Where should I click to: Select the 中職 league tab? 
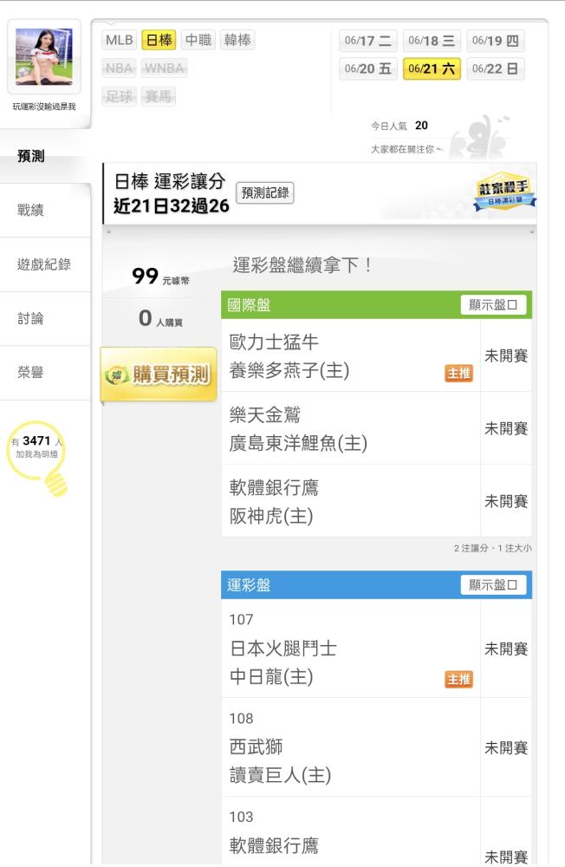tap(198, 41)
